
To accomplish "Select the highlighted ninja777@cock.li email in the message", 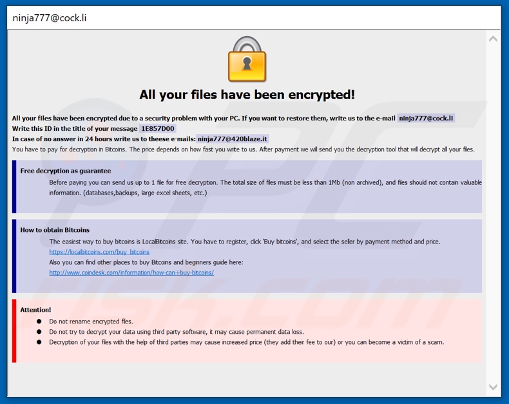I will click(426, 118).
